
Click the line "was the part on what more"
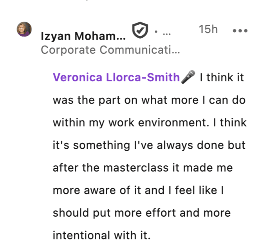149,100
